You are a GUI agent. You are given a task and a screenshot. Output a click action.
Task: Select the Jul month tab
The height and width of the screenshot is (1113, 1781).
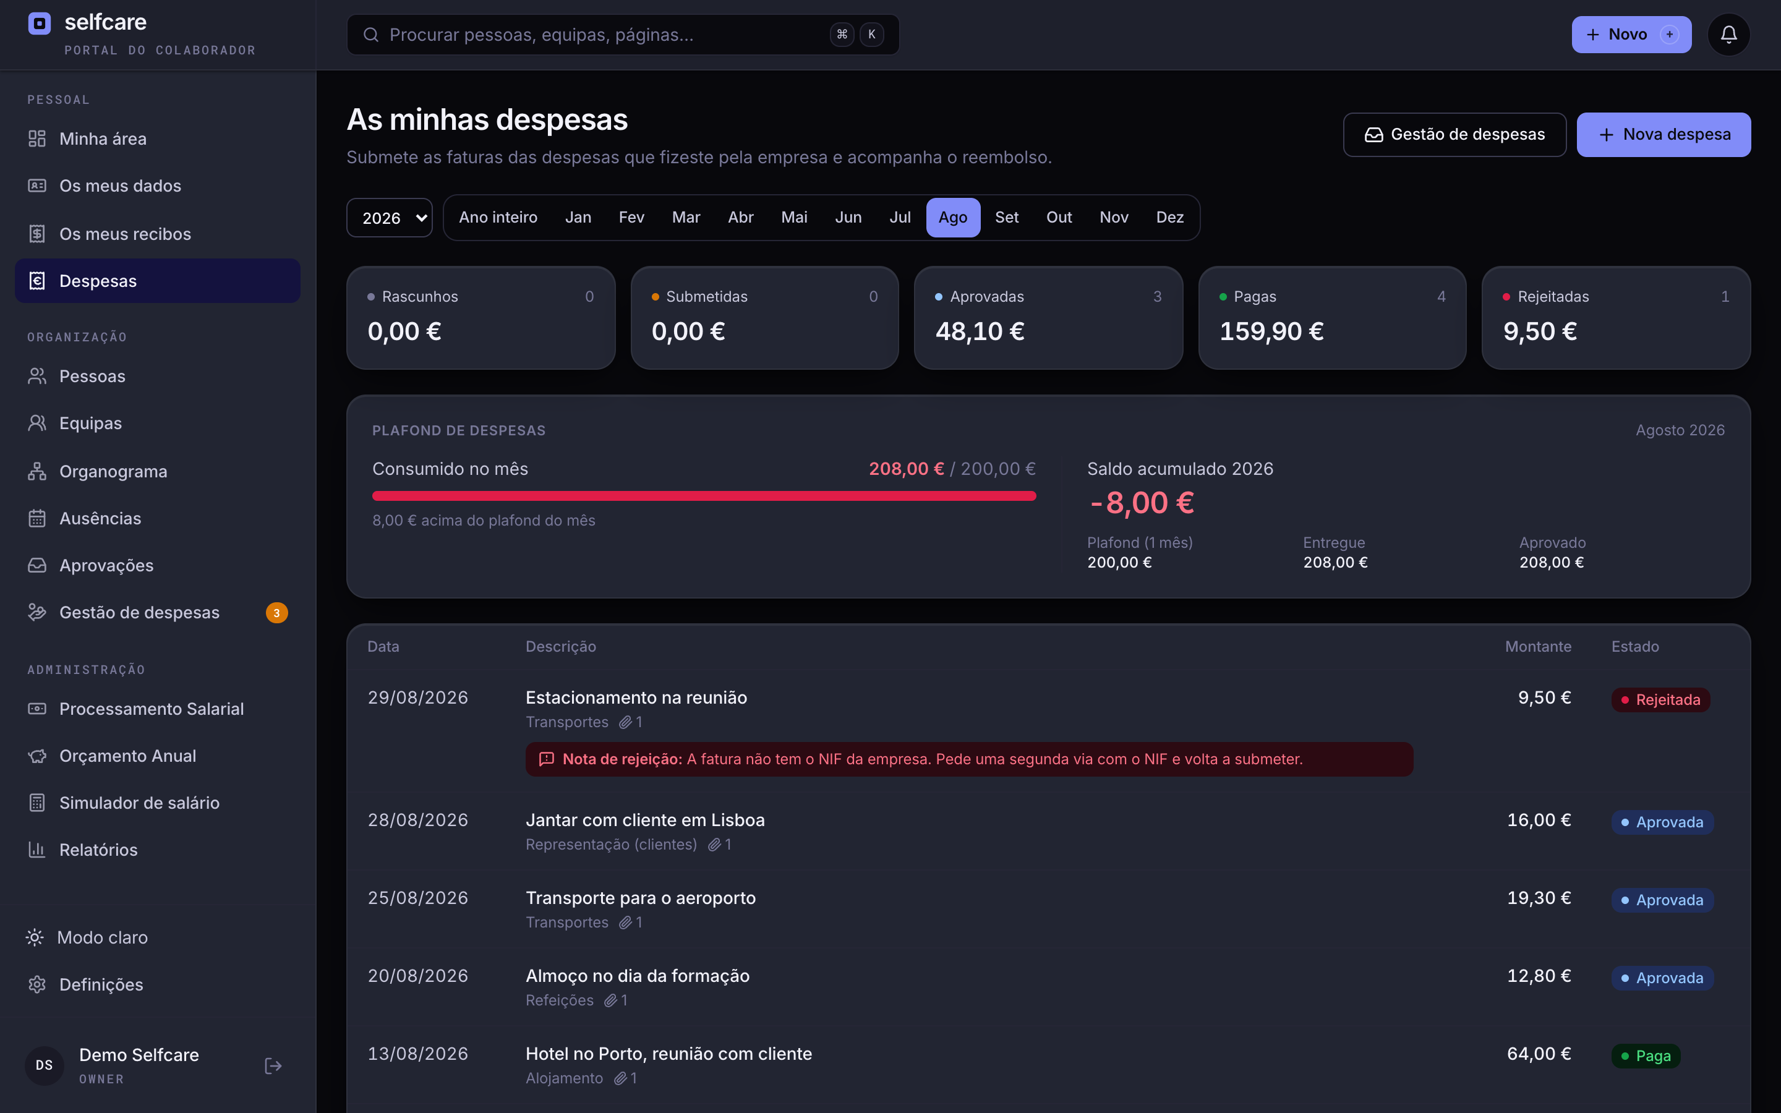(x=900, y=217)
